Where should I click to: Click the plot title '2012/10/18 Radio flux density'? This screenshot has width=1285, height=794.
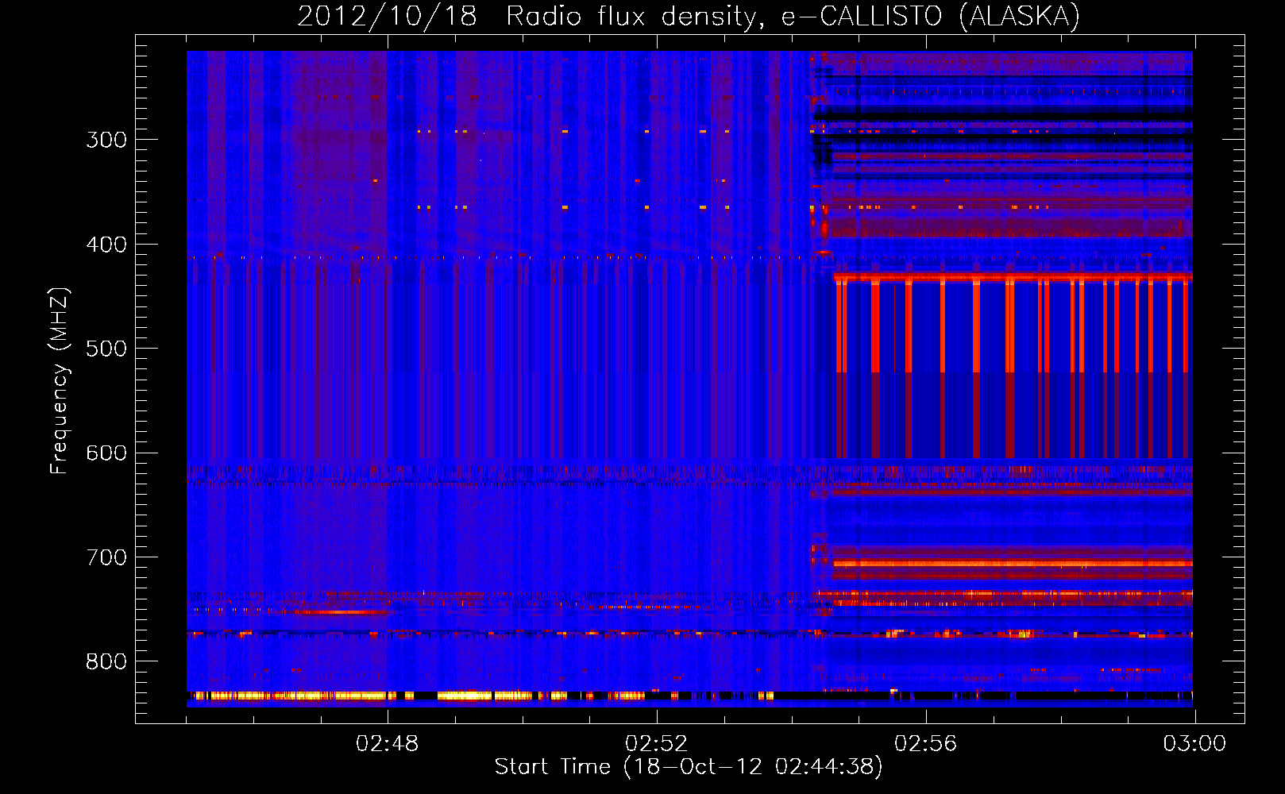coord(531,17)
